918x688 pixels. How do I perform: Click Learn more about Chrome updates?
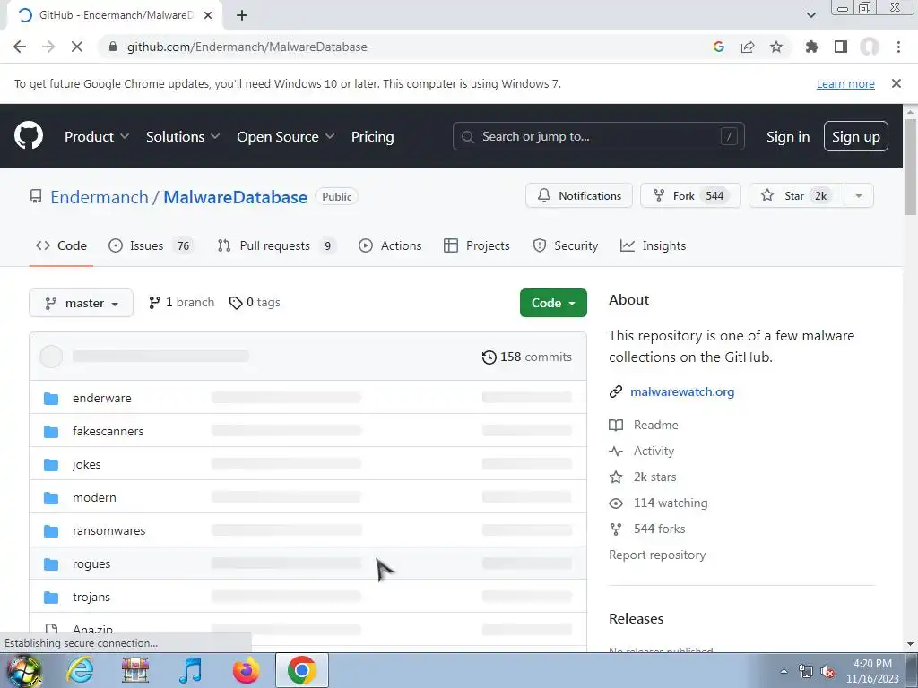click(845, 83)
